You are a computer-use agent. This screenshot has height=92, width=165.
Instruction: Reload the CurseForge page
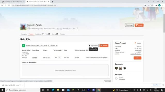click(x=9, y=5)
